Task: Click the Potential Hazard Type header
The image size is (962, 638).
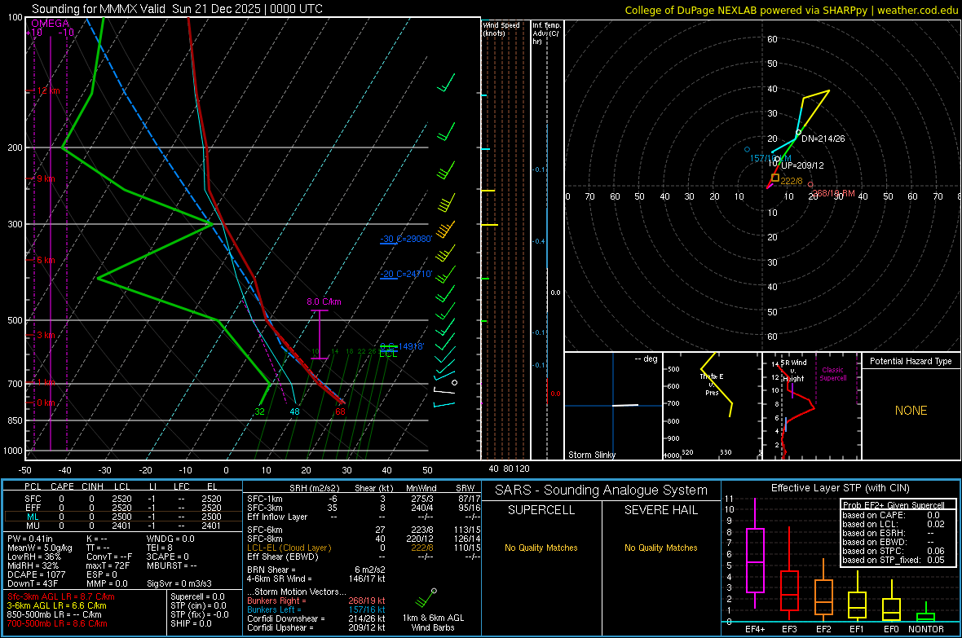Action: point(911,361)
